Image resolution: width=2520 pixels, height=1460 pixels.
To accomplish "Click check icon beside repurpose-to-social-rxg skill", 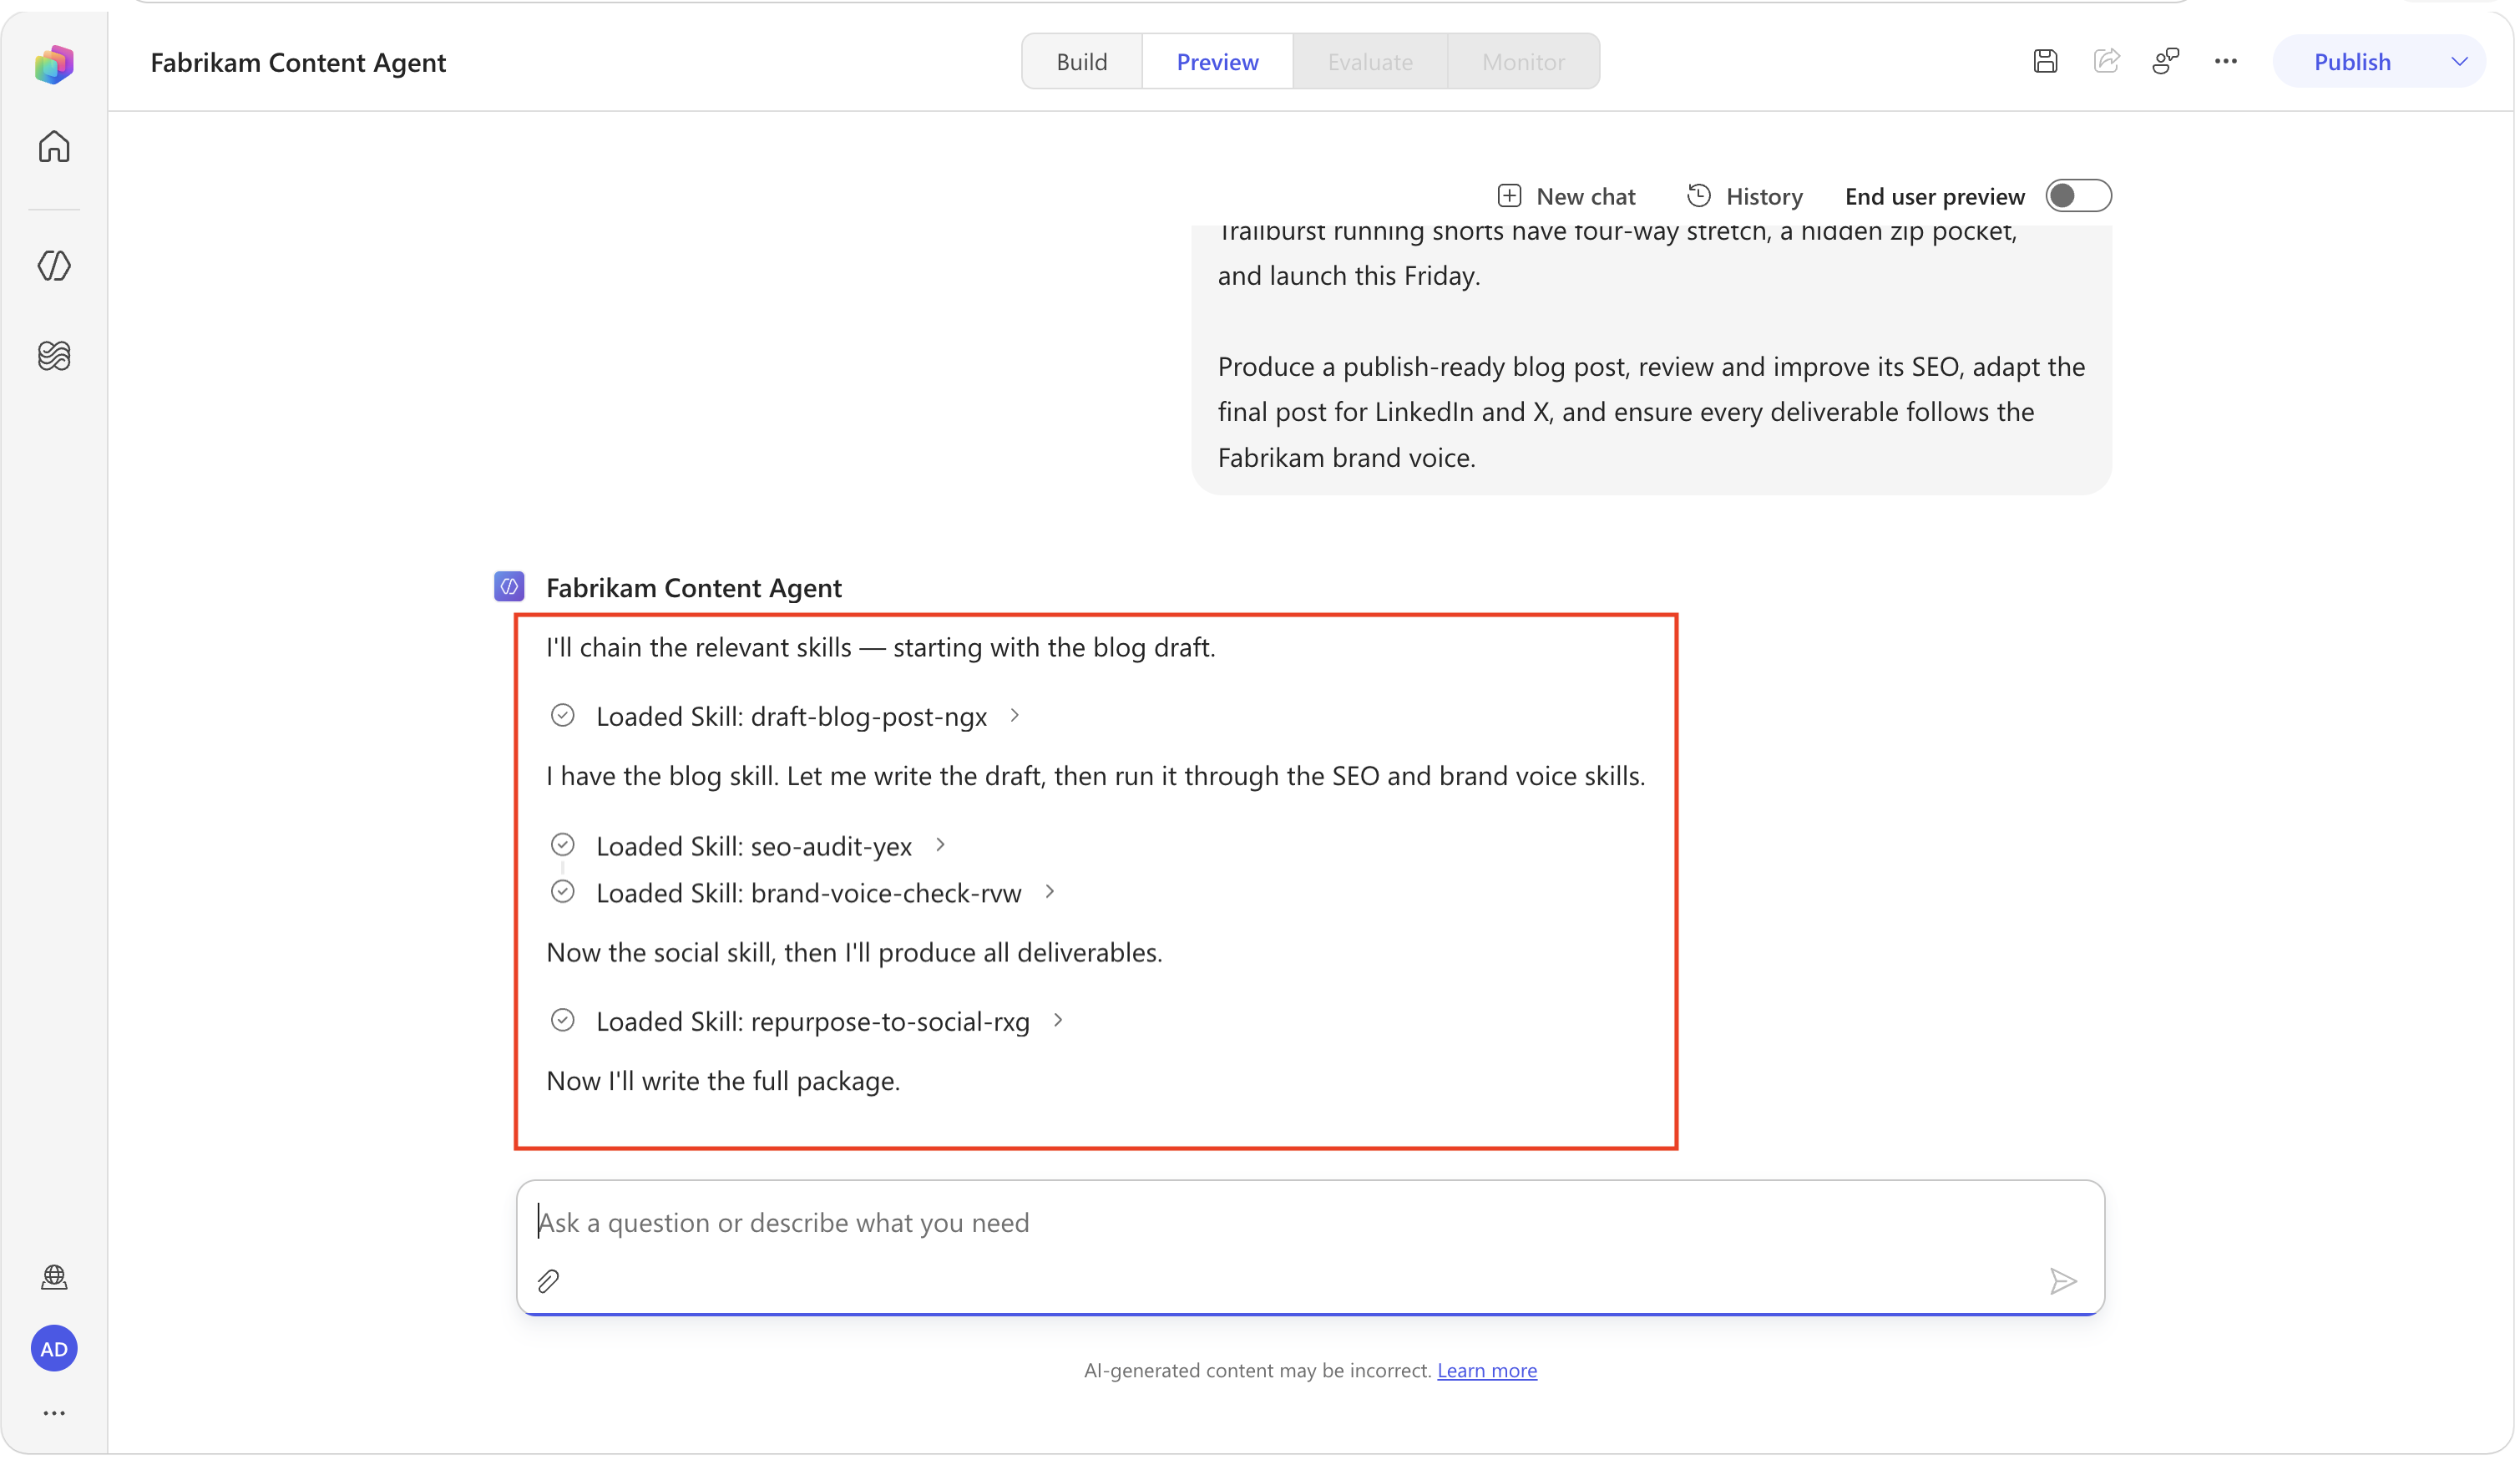I will (x=563, y=1021).
